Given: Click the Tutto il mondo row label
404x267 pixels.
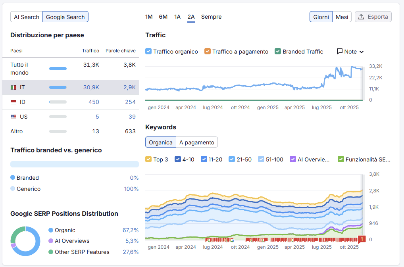Looking at the screenshot, I should (x=19, y=69).
